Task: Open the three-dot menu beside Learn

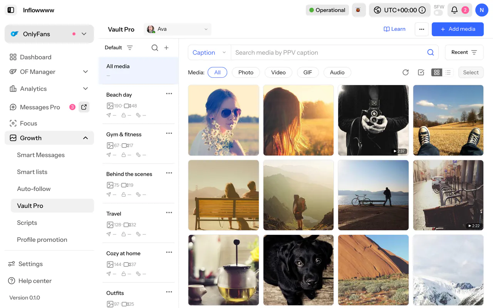Action: point(422,29)
